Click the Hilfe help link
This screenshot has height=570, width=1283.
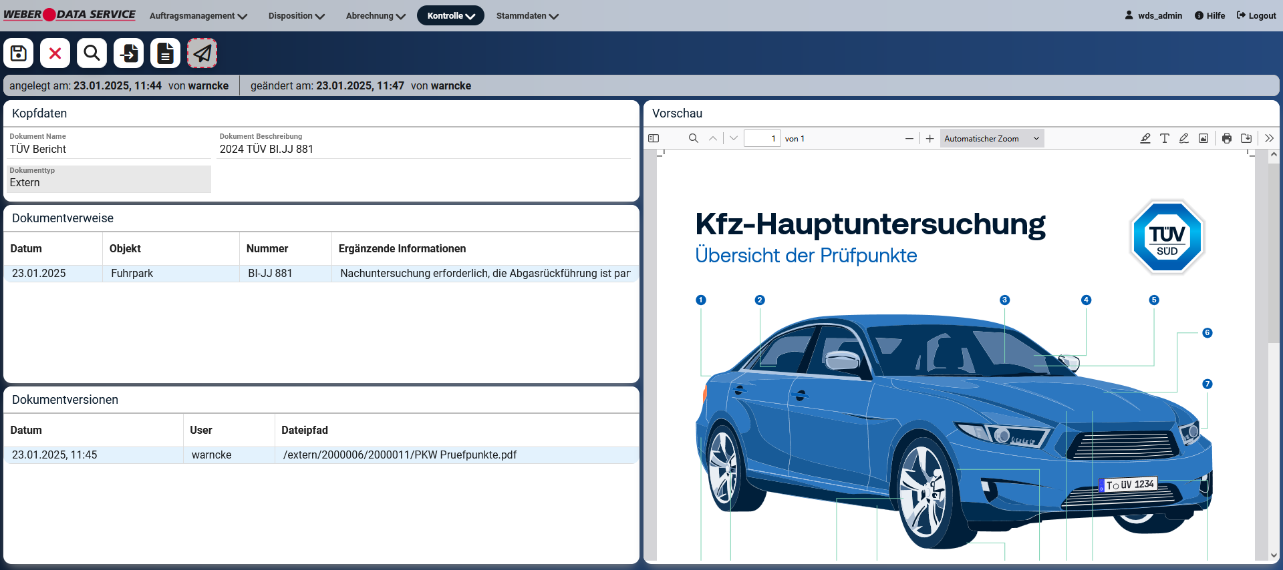1209,16
